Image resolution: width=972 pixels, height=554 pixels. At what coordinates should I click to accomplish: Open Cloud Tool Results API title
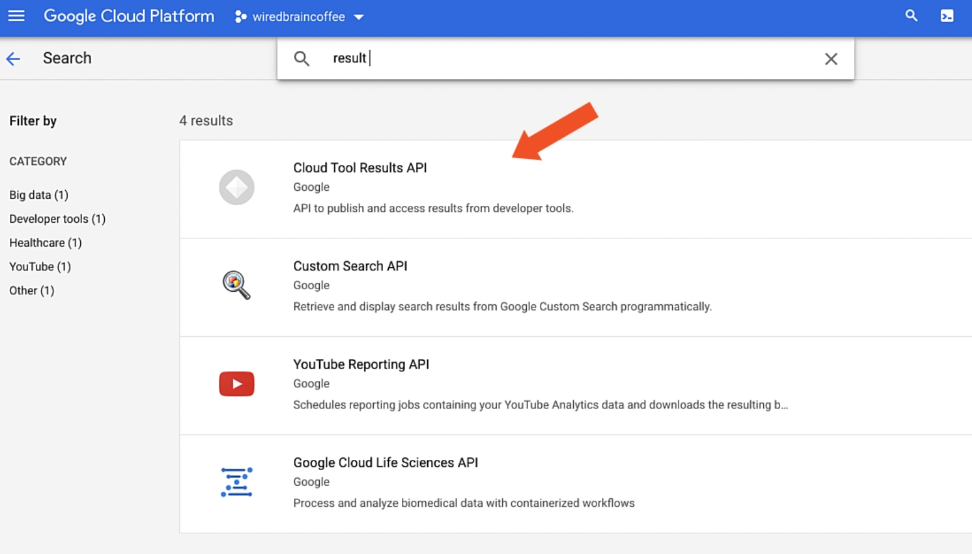pos(360,168)
